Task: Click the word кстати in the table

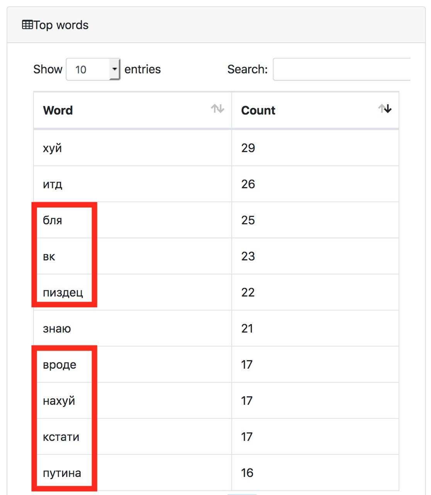Action: 61,437
